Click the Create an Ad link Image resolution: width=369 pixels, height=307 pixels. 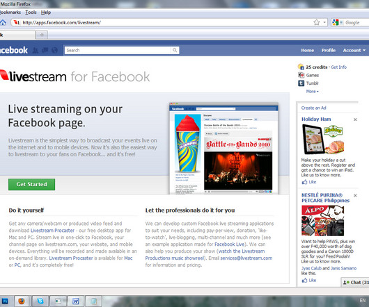[x=314, y=108]
